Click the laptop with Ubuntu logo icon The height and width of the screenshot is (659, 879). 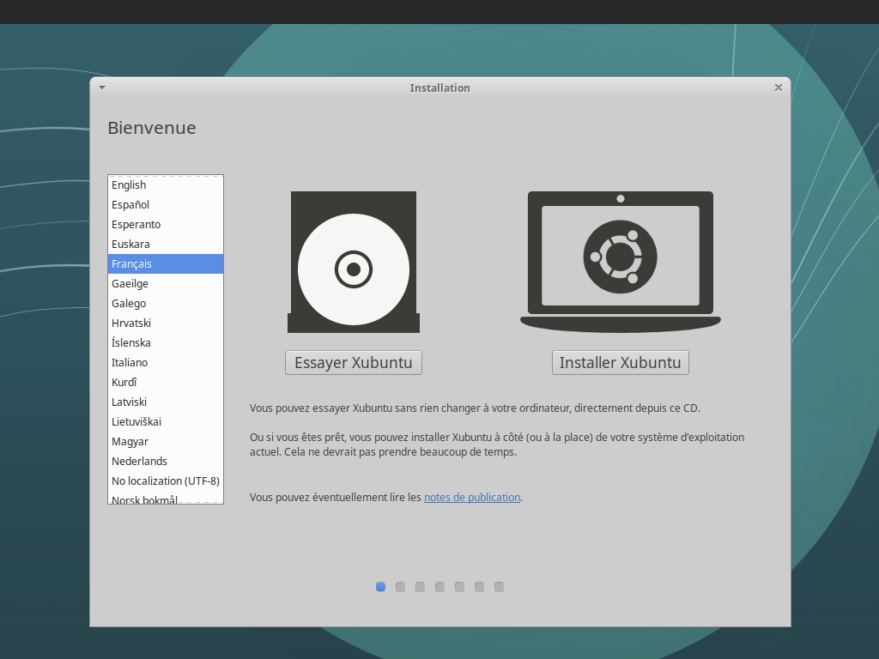coord(620,259)
